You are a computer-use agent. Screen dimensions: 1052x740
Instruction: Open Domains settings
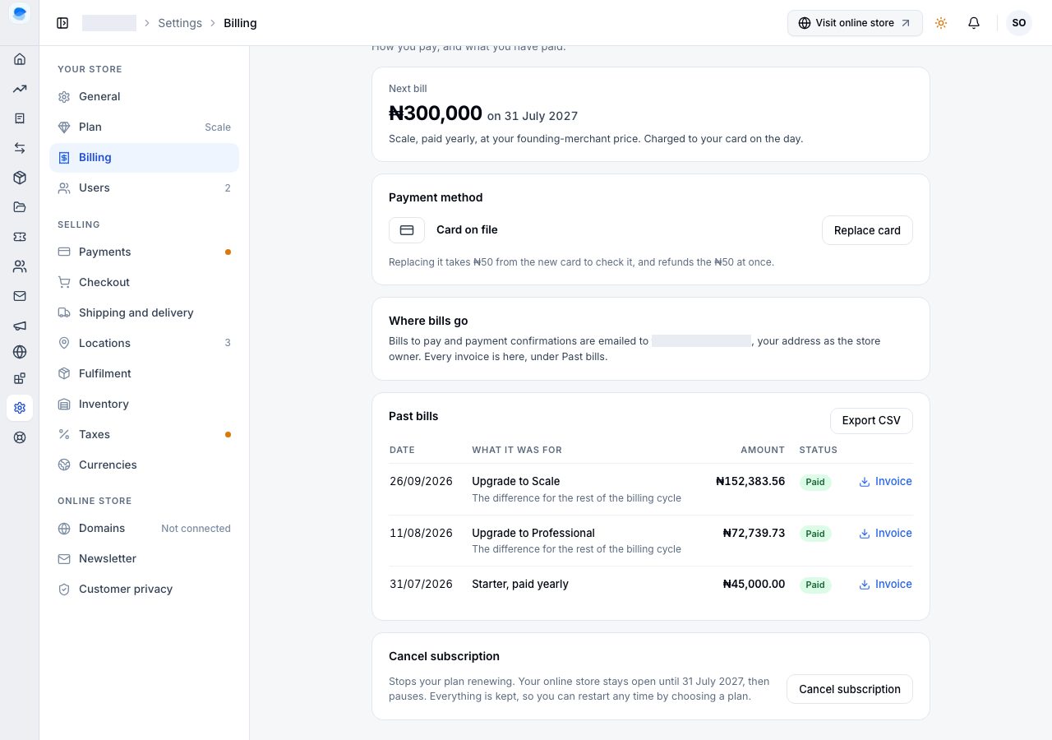click(x=144, y=528)
